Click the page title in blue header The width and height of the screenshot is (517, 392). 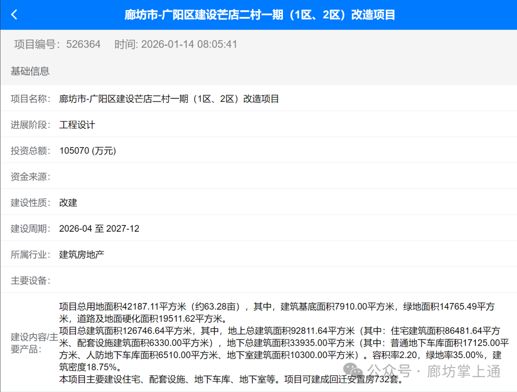(260, 15)
